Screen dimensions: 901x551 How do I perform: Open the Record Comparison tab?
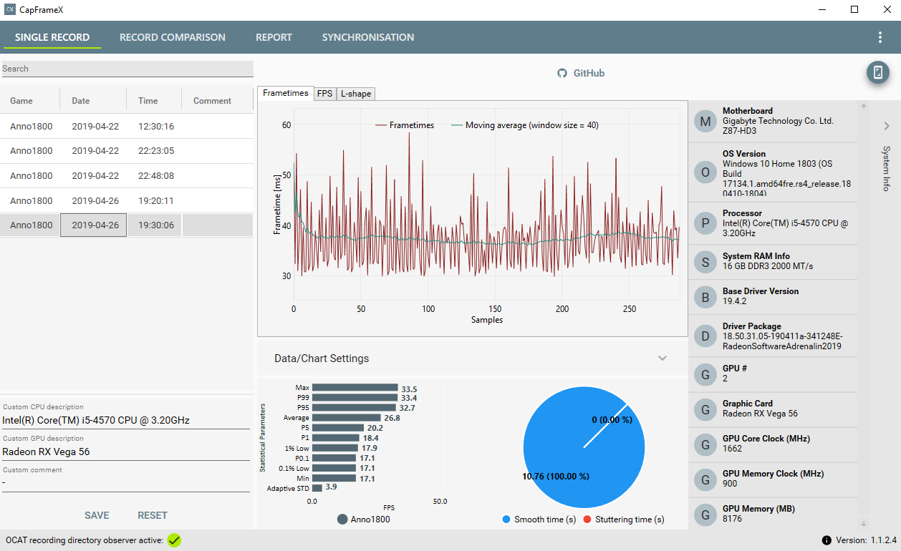click(173, 37)
